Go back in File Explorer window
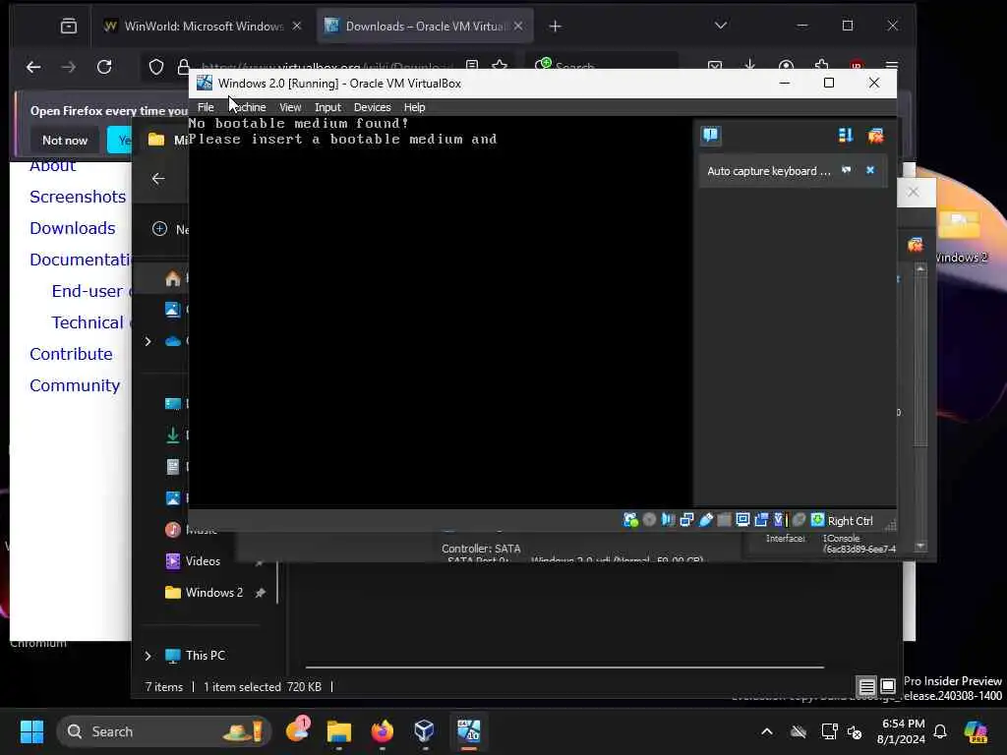The image size is (1007, 755). click(x=158, y=179)
